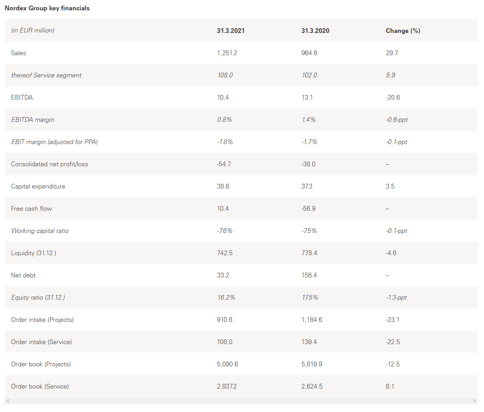
Task: Click the 31.3.2020 column header
Action: click(x=315, y=31)
